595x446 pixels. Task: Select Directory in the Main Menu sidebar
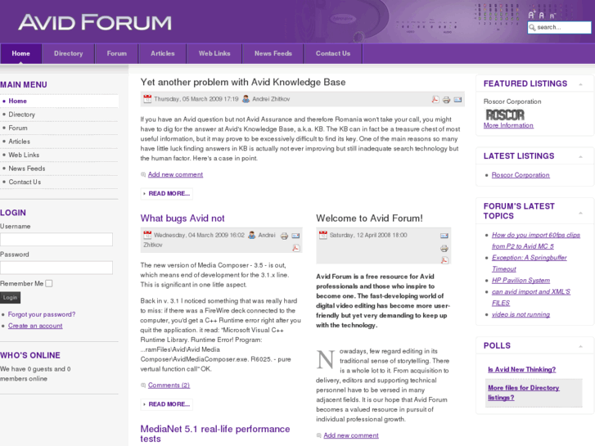click(59, 115)
